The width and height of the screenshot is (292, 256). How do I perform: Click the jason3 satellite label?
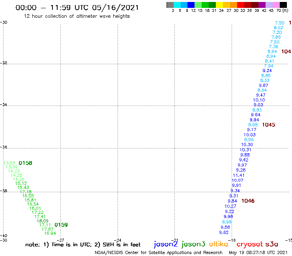click(193, 245)
